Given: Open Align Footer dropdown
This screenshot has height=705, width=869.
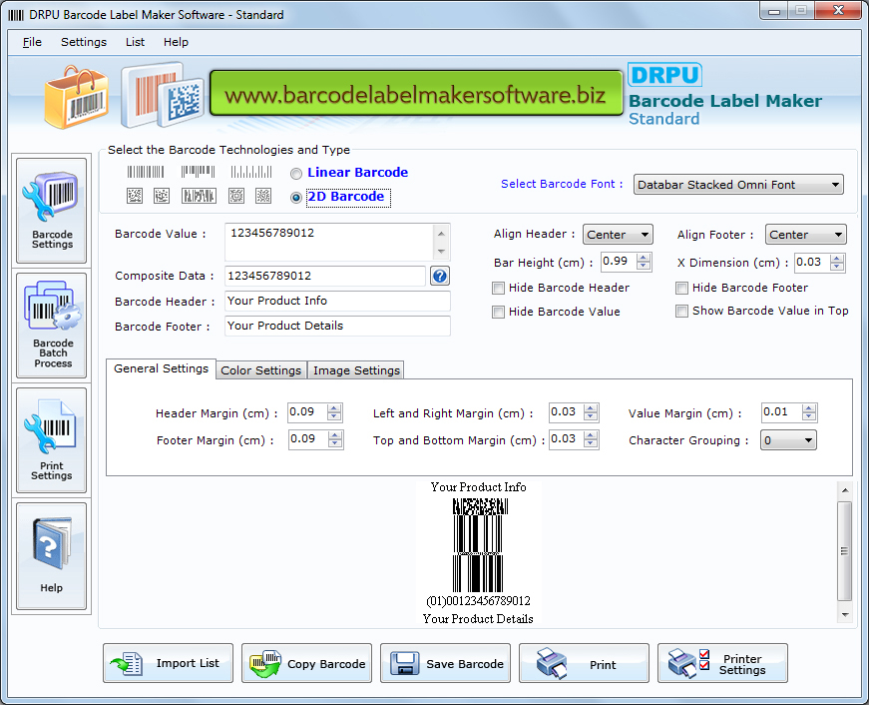Looking at the screenshot, I should (805, 235).
